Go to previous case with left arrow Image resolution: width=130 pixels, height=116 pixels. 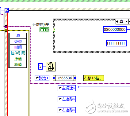[x=117, y=21]
